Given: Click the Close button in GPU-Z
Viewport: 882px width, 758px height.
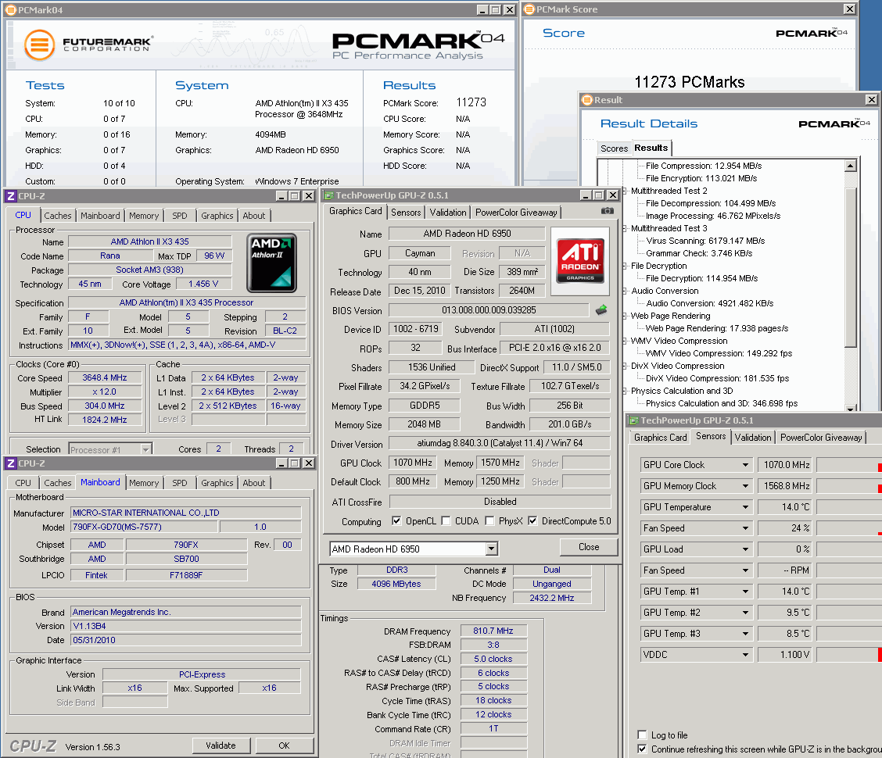Looking at the screenshot, I should point(588,546).
